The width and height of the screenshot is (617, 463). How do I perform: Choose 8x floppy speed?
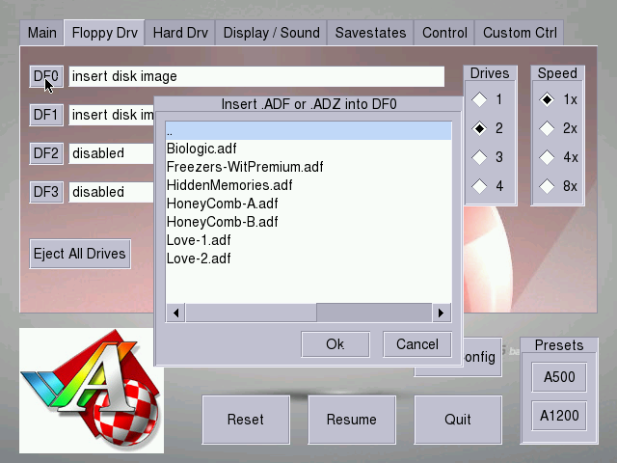click(547, 186)
